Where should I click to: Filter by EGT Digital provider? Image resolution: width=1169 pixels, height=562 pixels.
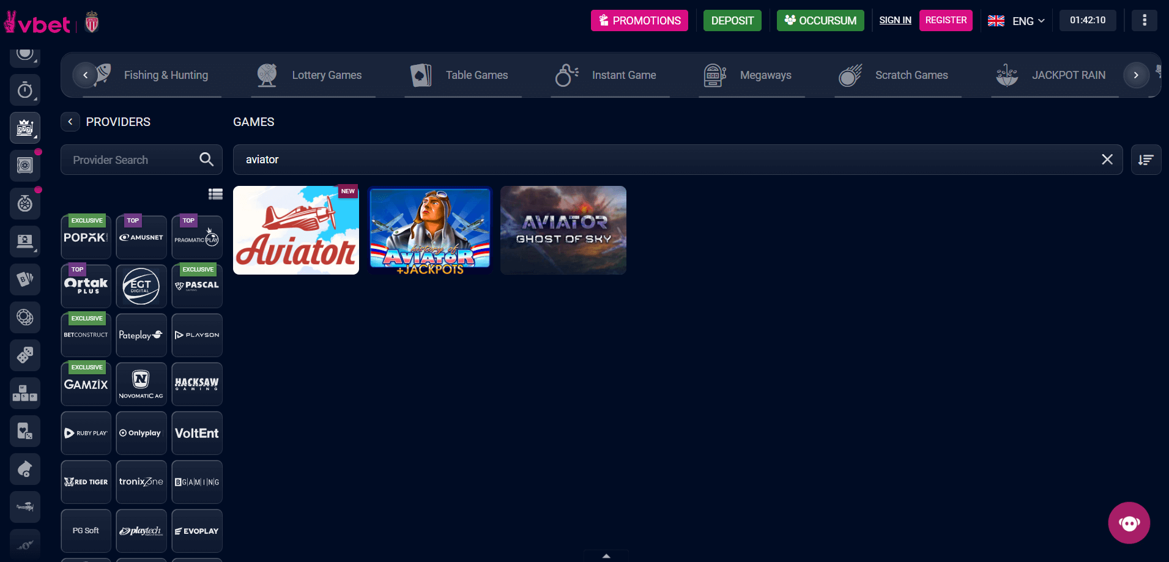tap(141, 286)
